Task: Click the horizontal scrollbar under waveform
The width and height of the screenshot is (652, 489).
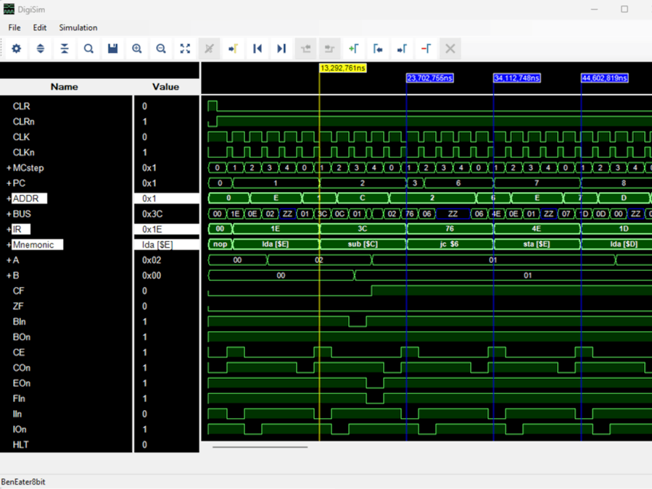Action: point(260,447)
